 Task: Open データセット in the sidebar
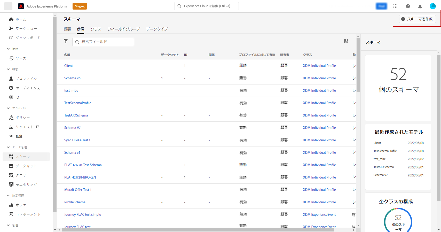26,166
